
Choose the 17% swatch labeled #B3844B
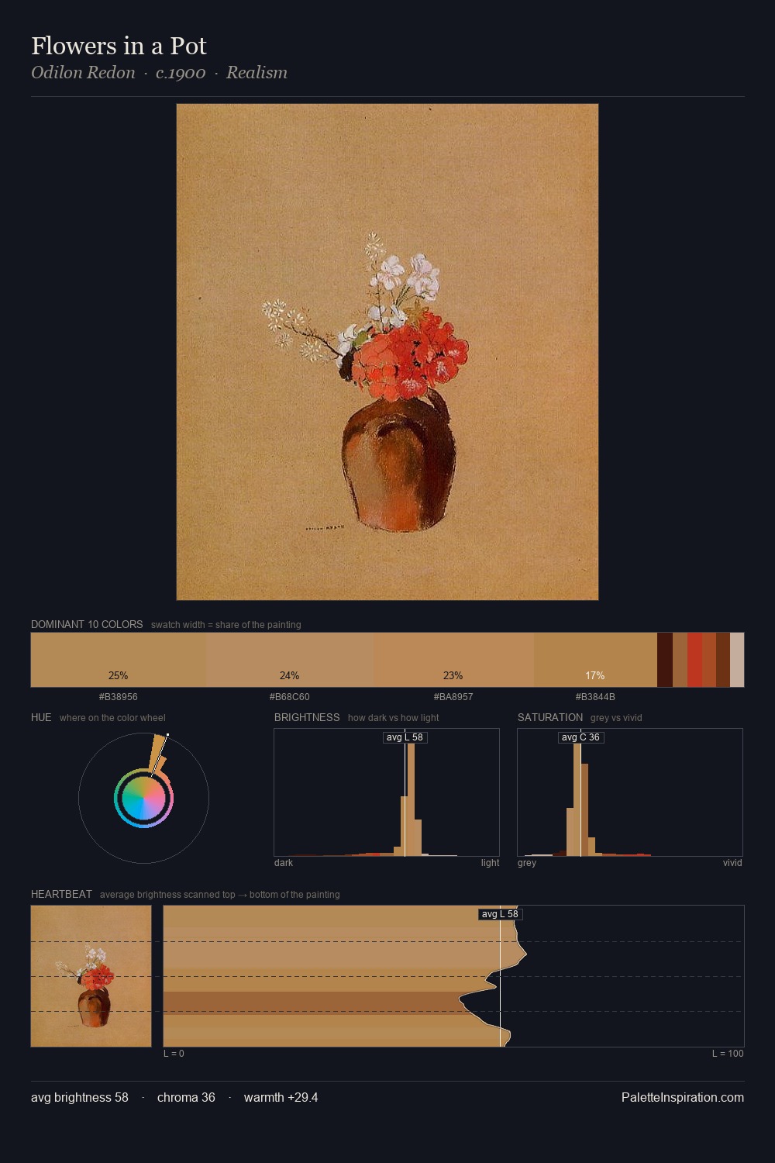click(595, 660)
